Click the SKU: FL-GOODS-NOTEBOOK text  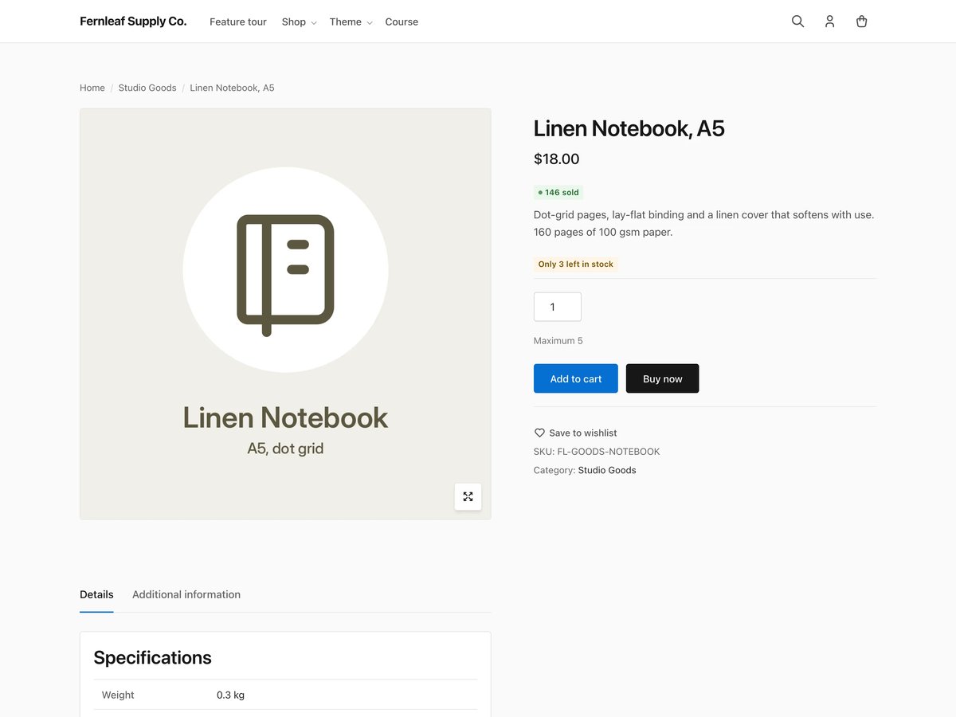click(x=597, y=452)
